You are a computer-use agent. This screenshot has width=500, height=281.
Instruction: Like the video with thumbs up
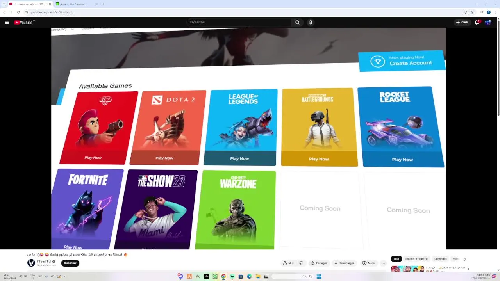(x=288, y=263)
